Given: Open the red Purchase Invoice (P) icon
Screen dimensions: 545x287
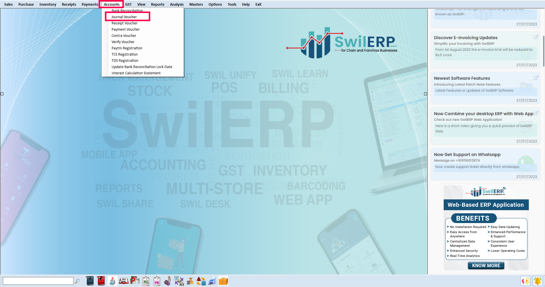Looking at the screenshot, I should 101,281.
